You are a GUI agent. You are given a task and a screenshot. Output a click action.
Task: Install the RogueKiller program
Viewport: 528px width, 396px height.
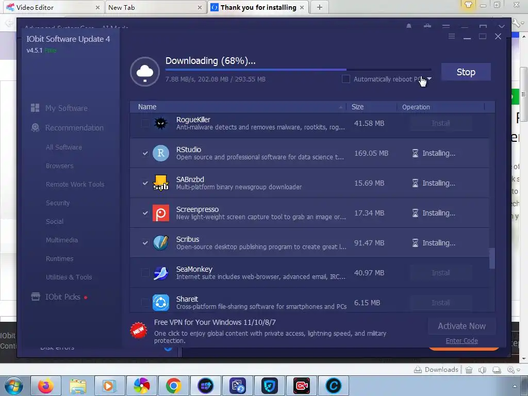441,123
